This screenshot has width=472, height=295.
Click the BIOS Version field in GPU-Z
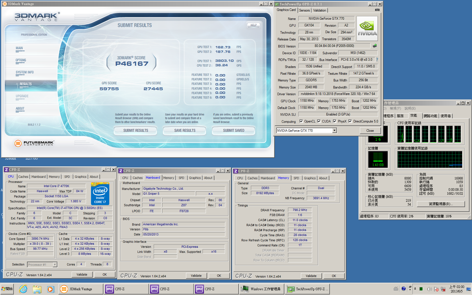tap(334, 46)
